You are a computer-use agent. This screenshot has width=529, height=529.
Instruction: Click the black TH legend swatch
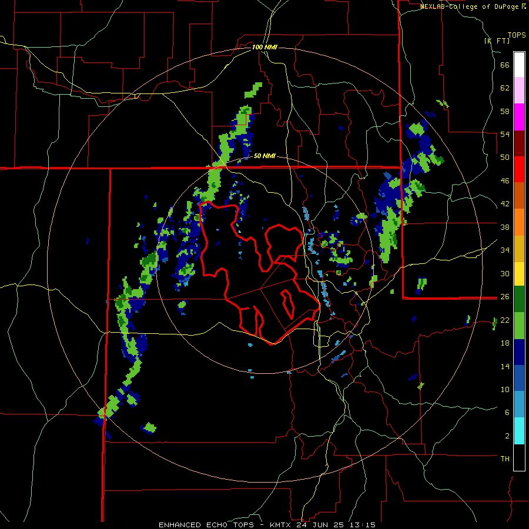click(x=519, y=457)
